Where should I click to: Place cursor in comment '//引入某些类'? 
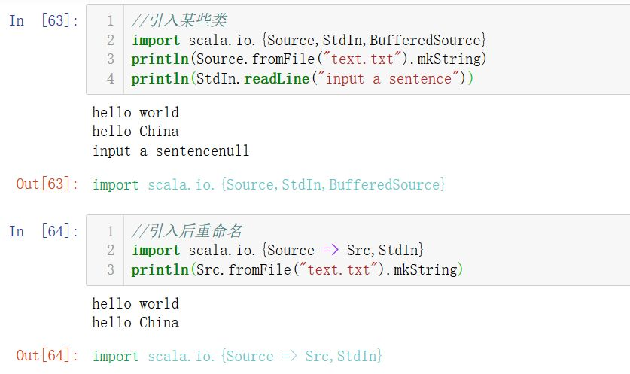(x=179, y=20)
